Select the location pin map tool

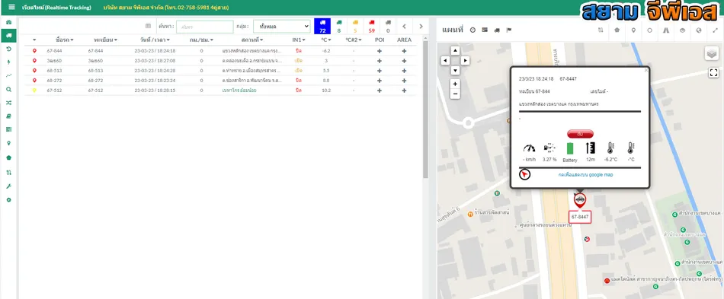coord(633,30)
